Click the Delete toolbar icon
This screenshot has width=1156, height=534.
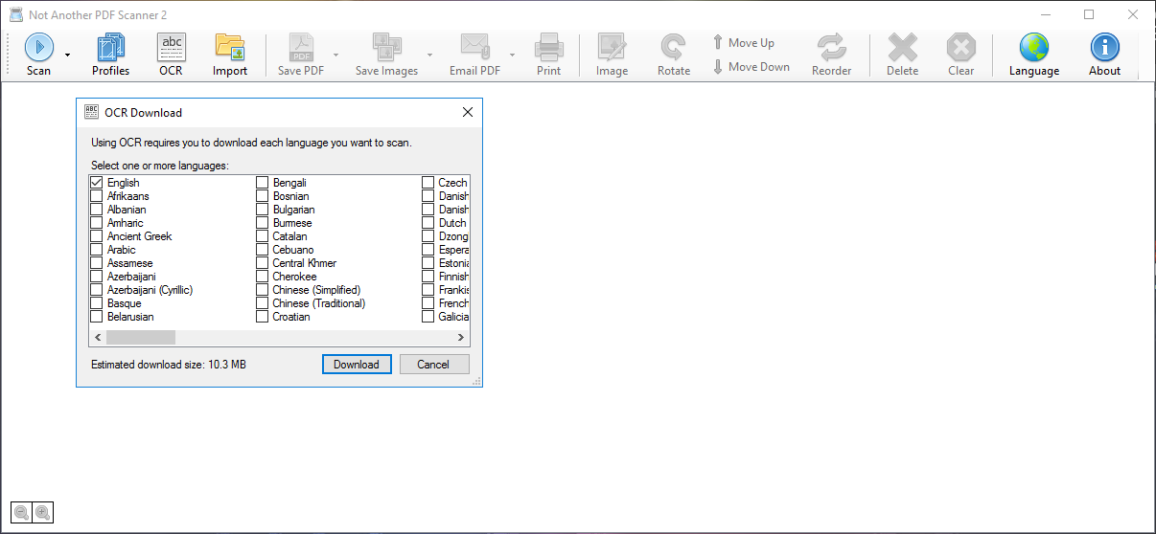[902, 55]
